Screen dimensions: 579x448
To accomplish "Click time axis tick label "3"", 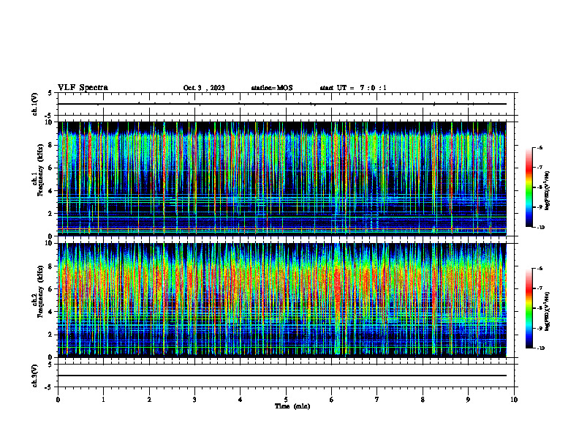I will [x=194, y=400].
